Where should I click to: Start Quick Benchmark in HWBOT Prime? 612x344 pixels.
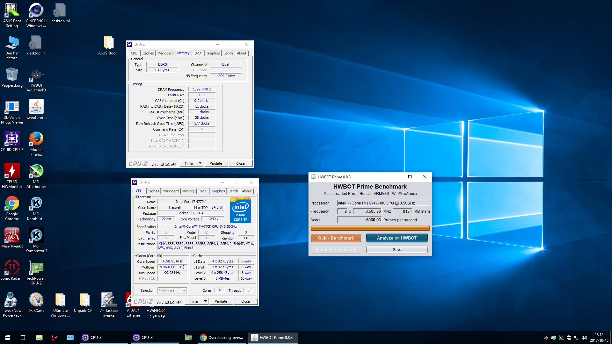click(x=336, y=238)
